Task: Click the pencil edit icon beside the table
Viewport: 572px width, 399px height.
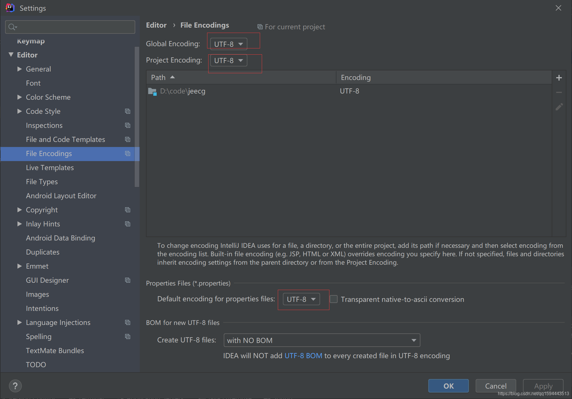Action: [x=559, y=107]
